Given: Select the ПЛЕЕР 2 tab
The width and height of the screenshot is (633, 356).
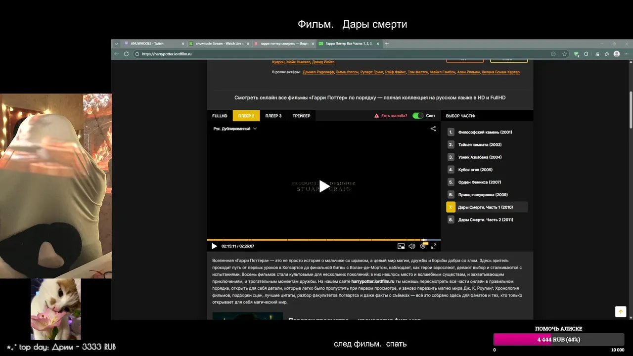Looking at the screenshot, I should pyautogui.click(x=246, y=116).
